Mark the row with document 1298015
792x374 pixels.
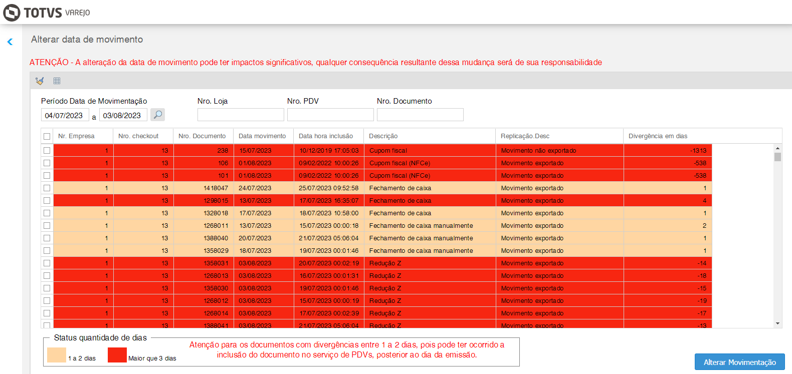47,200
